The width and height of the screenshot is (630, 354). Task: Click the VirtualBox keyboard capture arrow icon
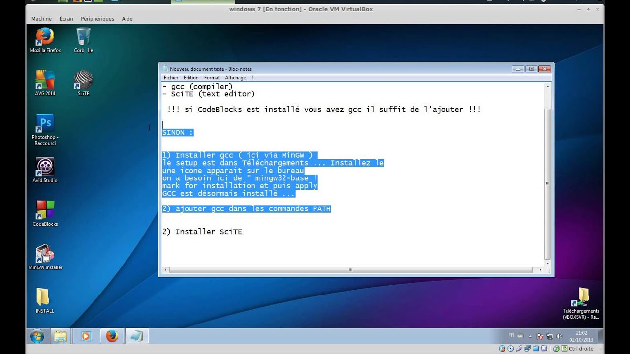(x=565, y=349)
